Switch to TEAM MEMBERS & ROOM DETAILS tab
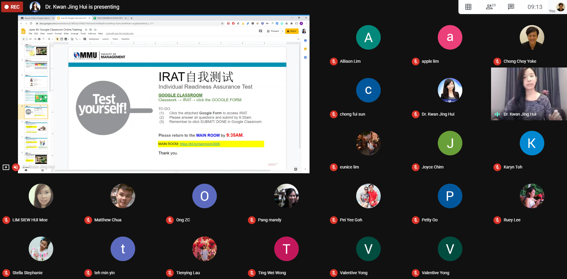Image resolution: width=567 pixels, height=279 pixels. coord(110,18)
